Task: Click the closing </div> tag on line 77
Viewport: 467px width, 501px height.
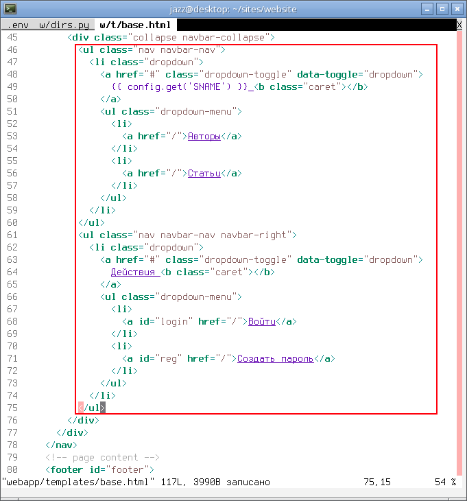Action: [x=72, y=433]
